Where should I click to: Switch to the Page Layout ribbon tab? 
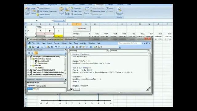coord(53,5)
